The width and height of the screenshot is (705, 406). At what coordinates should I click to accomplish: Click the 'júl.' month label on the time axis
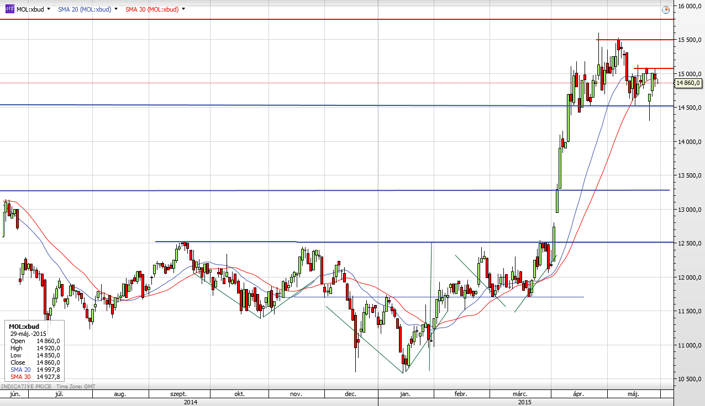(59, 394)
